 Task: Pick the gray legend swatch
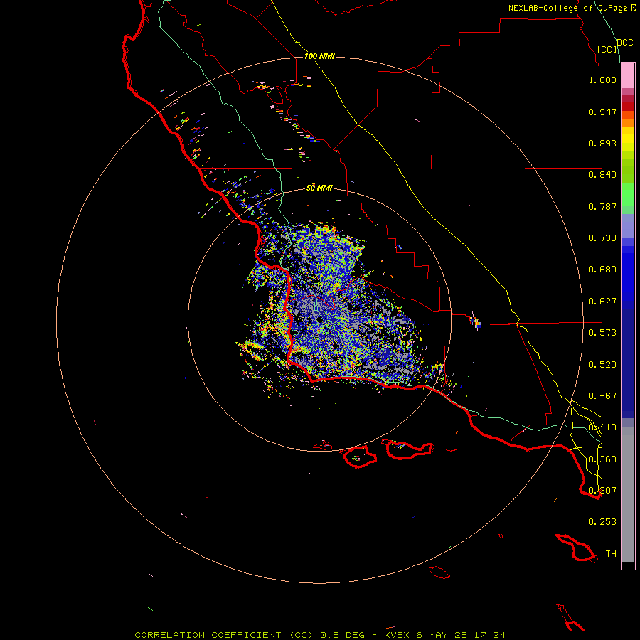tap(628, 494)
